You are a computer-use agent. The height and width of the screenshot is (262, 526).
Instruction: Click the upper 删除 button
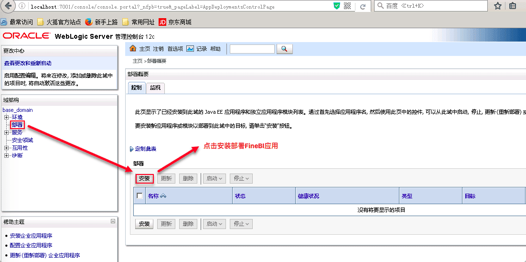point(188,179)
